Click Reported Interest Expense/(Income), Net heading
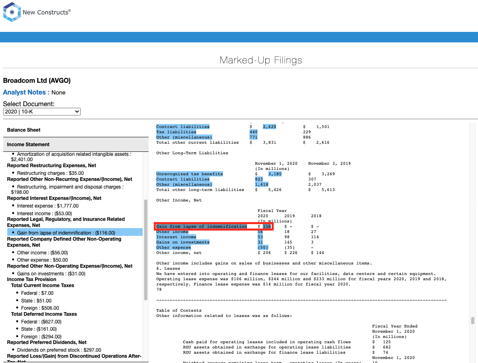The height and width of the screenshot is (363, 478). coord(54,198)
